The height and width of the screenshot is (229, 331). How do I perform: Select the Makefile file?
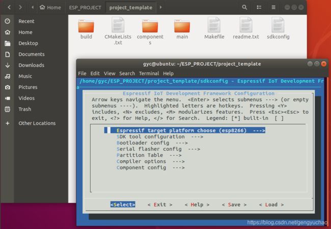pos(214,28)
